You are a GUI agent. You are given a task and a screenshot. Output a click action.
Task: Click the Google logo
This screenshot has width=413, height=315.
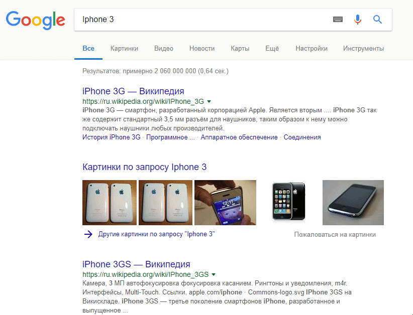click(x=35, y=20)
